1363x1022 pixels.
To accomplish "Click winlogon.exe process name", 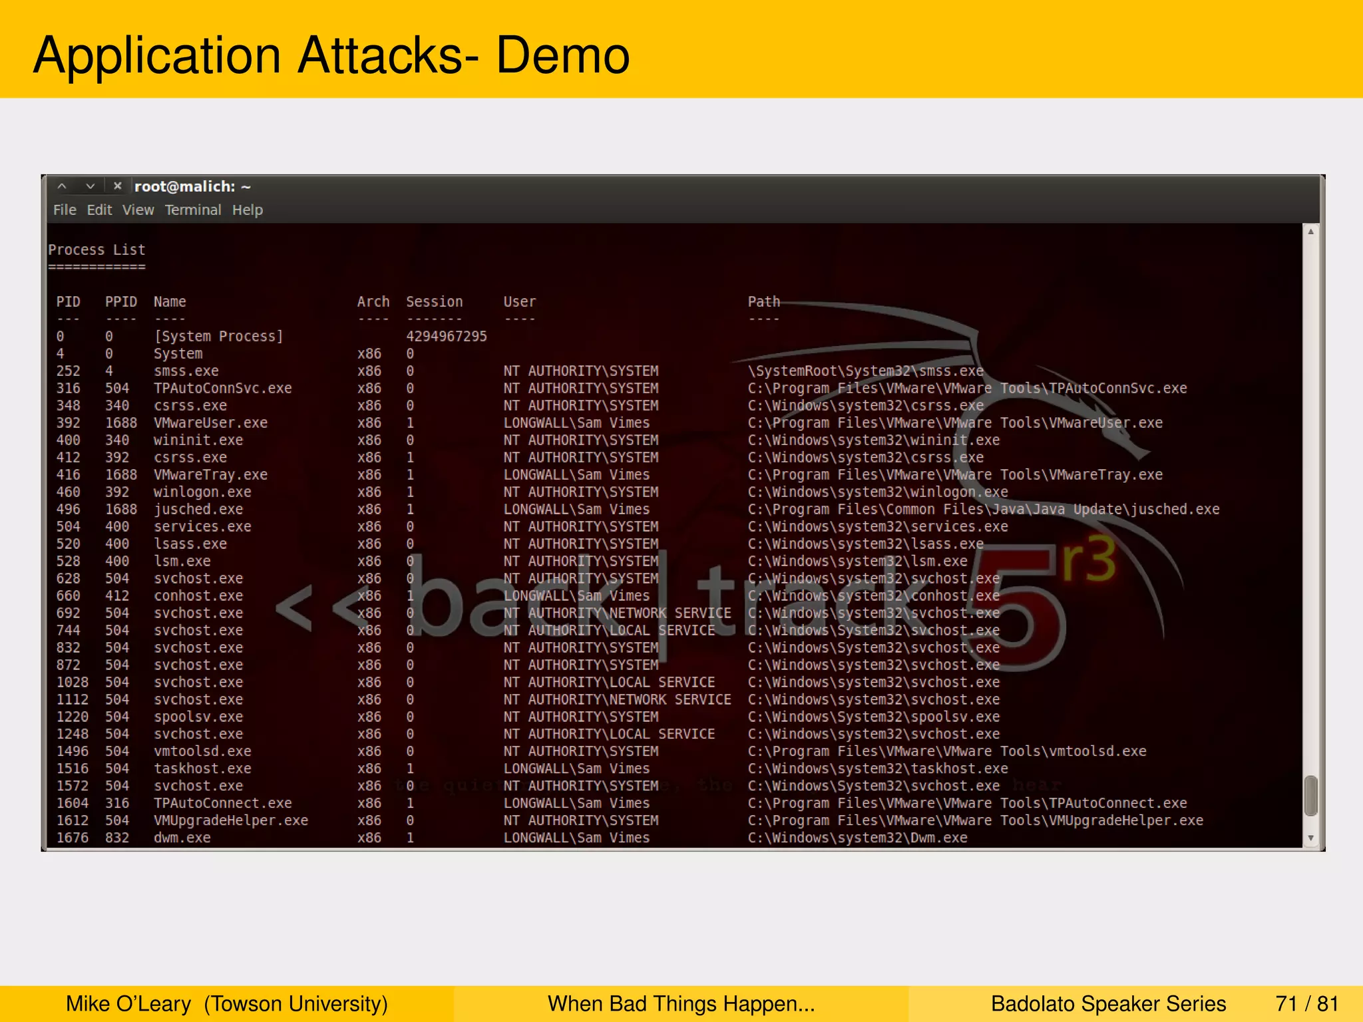I will tap(202, 492).
